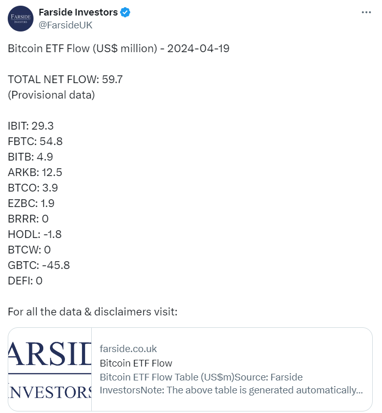Open the Farside Investors link card thumbnail
Viewport: 382px width, 413px height.
(49, 369)
